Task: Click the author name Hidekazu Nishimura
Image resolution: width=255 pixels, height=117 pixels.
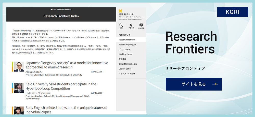Action: click(38, 93)
